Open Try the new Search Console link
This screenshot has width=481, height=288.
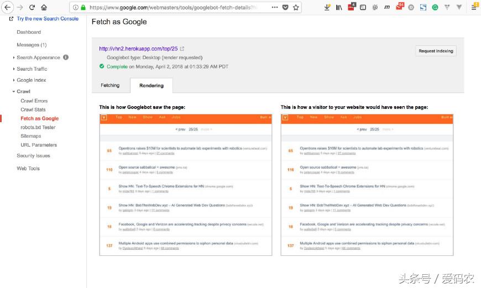tap(48, 19)
